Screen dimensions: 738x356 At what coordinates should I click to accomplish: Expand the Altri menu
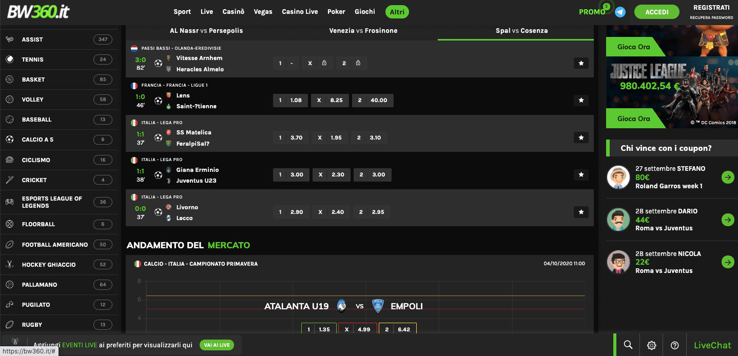click(x=397, y=12)
